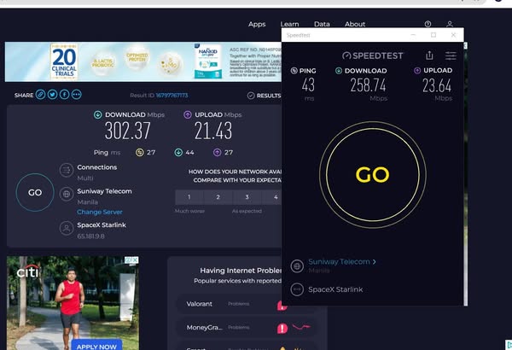The image size is (512, 350).
Task: Click the web page GO circle button
Action: click(35, 192)
